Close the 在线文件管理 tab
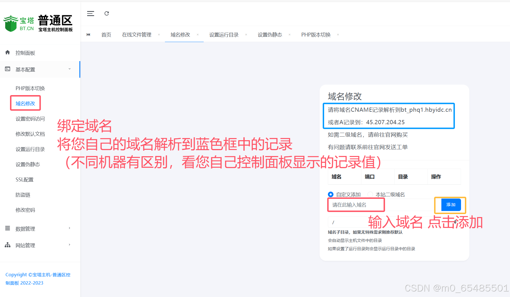 pos(159,35)
